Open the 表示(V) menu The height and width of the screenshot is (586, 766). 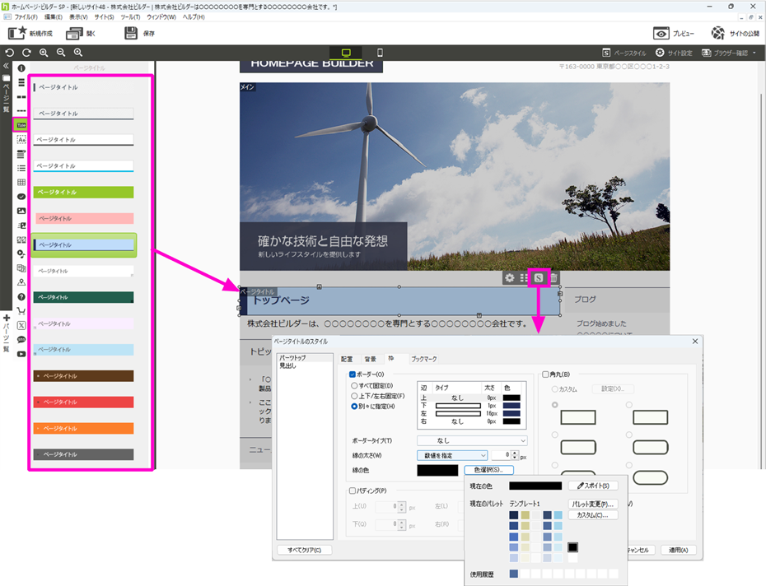click(x=78, y=17)
